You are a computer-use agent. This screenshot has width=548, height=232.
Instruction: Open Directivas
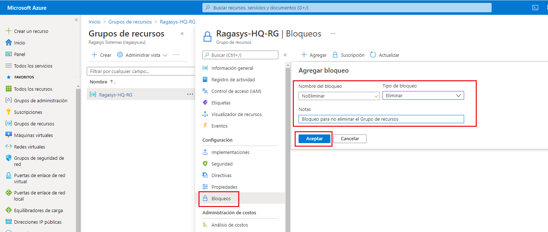coord(217,175)
